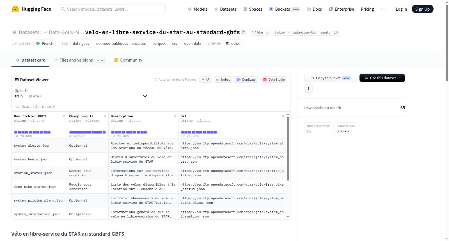
Task: Open the Enterprise page
Action: (x=341, y=9)
